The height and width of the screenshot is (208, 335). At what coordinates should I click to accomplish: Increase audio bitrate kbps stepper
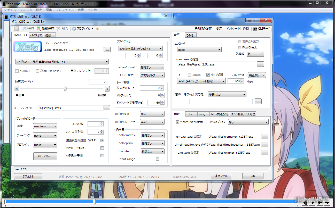(242, 80)
